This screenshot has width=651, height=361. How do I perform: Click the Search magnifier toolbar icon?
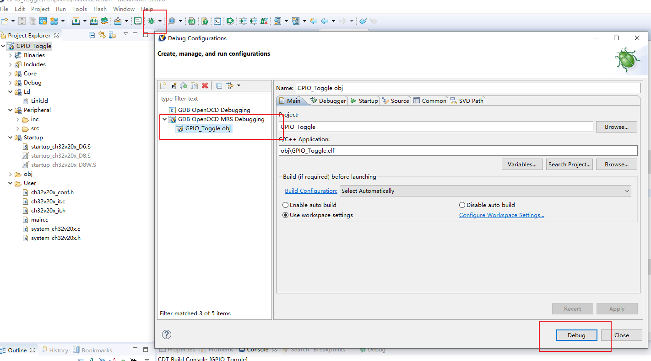coord(172,21)
